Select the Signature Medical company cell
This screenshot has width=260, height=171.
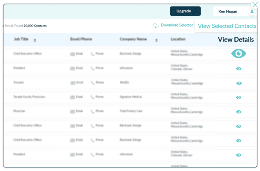[x=131, y=97]
